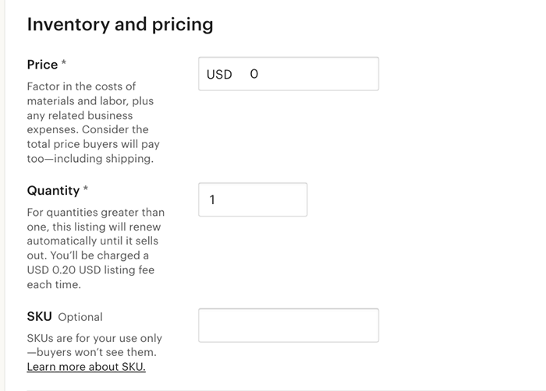Click the Optional text beside SKU
The height and width of the screenshot is (391, 546).
tap(80, 317)
